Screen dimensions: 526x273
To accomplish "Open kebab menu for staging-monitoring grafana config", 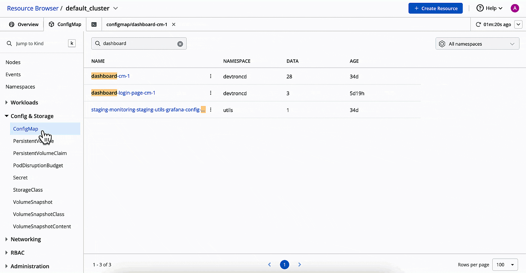I will 210,110.
